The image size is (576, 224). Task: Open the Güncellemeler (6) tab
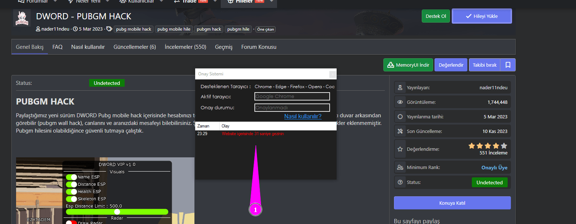[x=135, y=47]
